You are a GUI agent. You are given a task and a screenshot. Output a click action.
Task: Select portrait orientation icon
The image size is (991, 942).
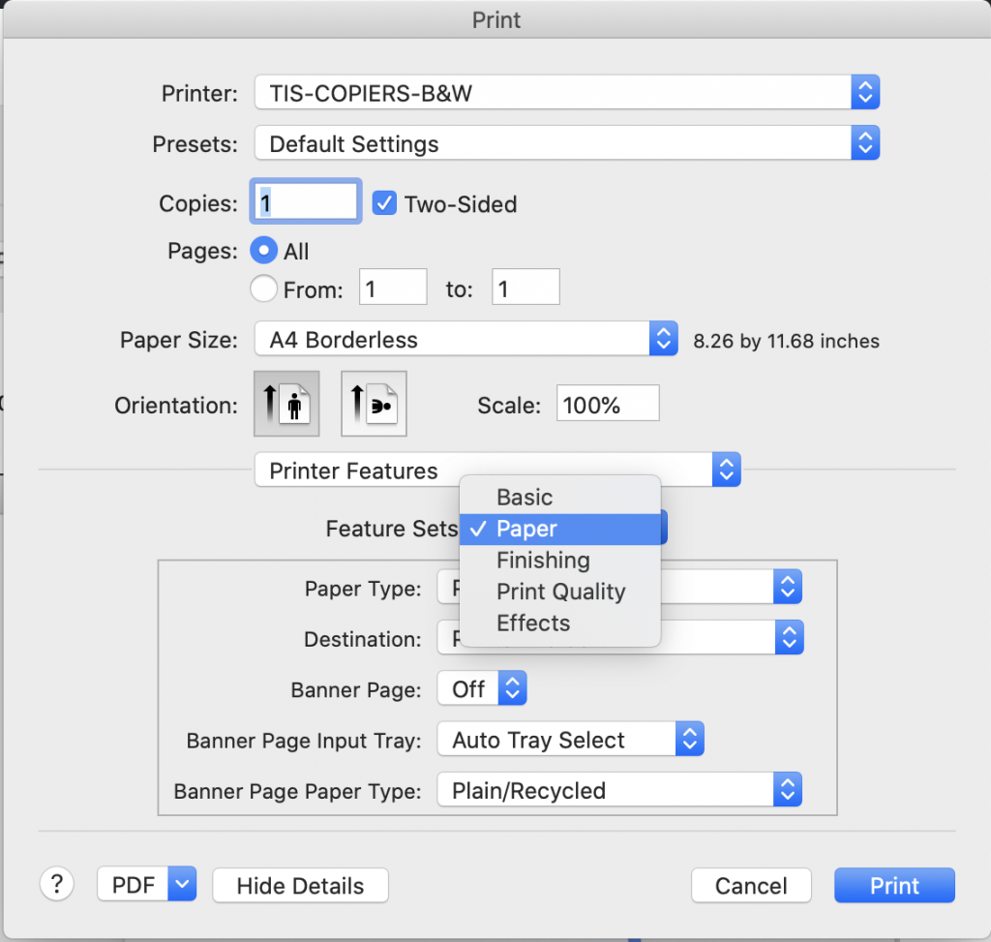coord(285,403)
